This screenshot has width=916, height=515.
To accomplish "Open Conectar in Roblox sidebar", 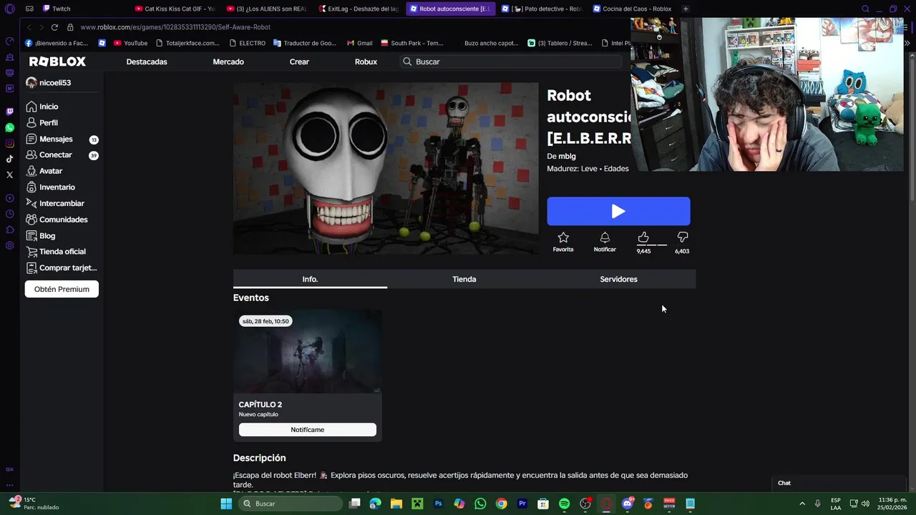I will pos(56,155).
